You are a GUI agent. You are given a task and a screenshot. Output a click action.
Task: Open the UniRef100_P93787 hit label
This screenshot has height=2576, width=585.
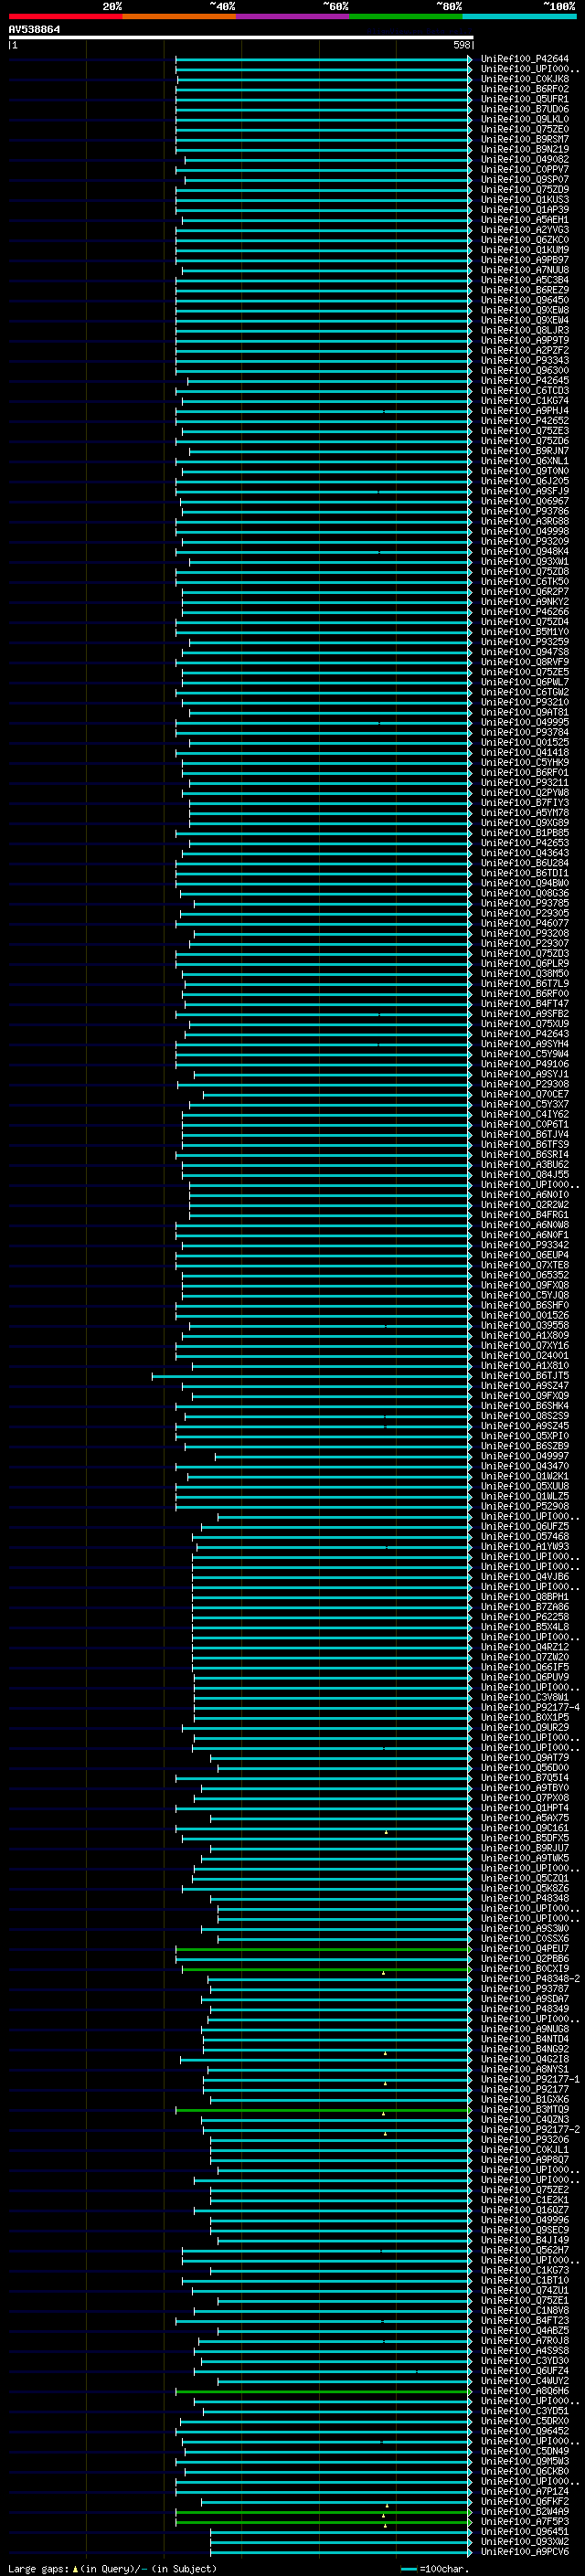coord(525,1988)
